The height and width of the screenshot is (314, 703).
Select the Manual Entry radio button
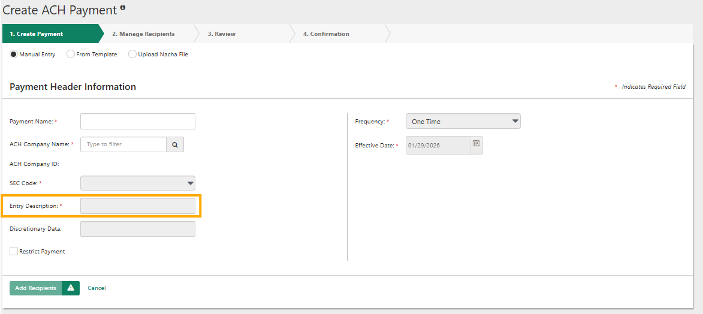coord(14,55)
